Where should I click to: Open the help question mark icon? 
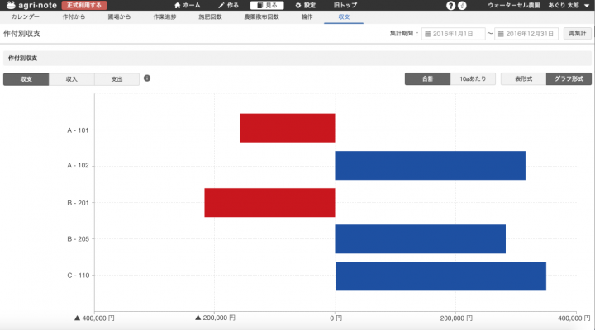tap(450, 5)
